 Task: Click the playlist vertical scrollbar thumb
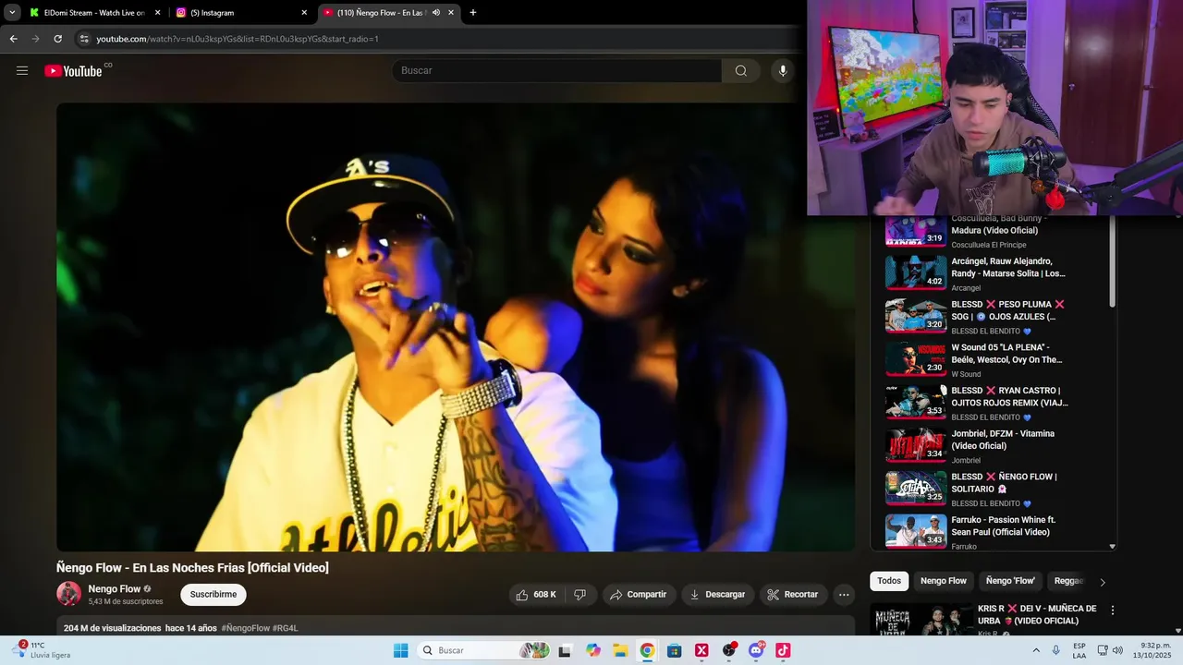[1112, 262]
